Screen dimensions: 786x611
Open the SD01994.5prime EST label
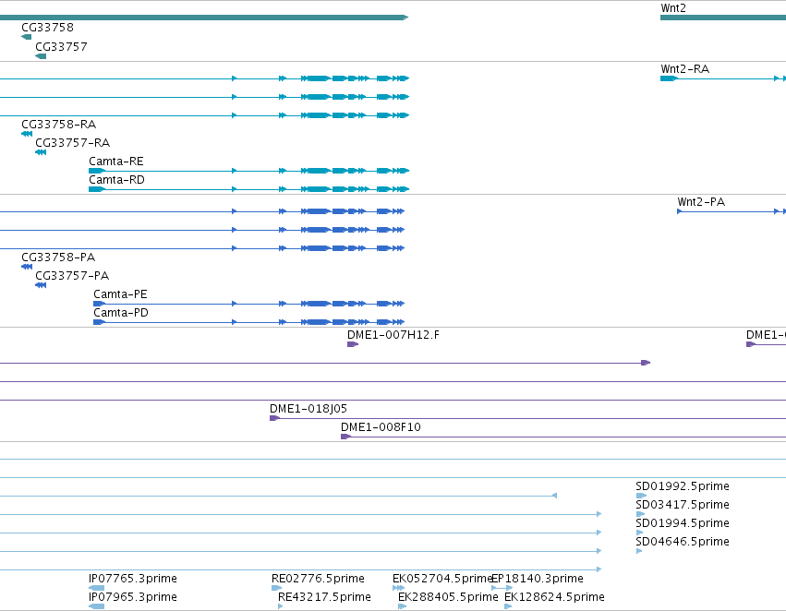point(683,523)
